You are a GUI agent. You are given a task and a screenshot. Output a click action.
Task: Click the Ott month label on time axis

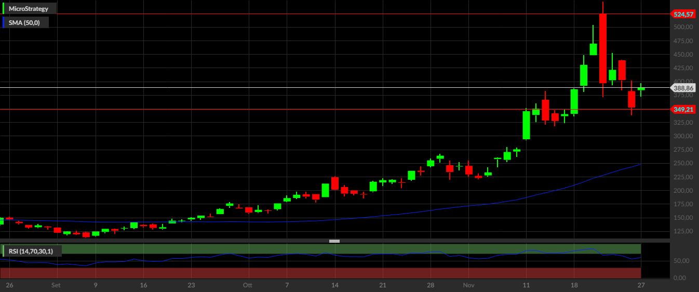[x=247, y=285]
